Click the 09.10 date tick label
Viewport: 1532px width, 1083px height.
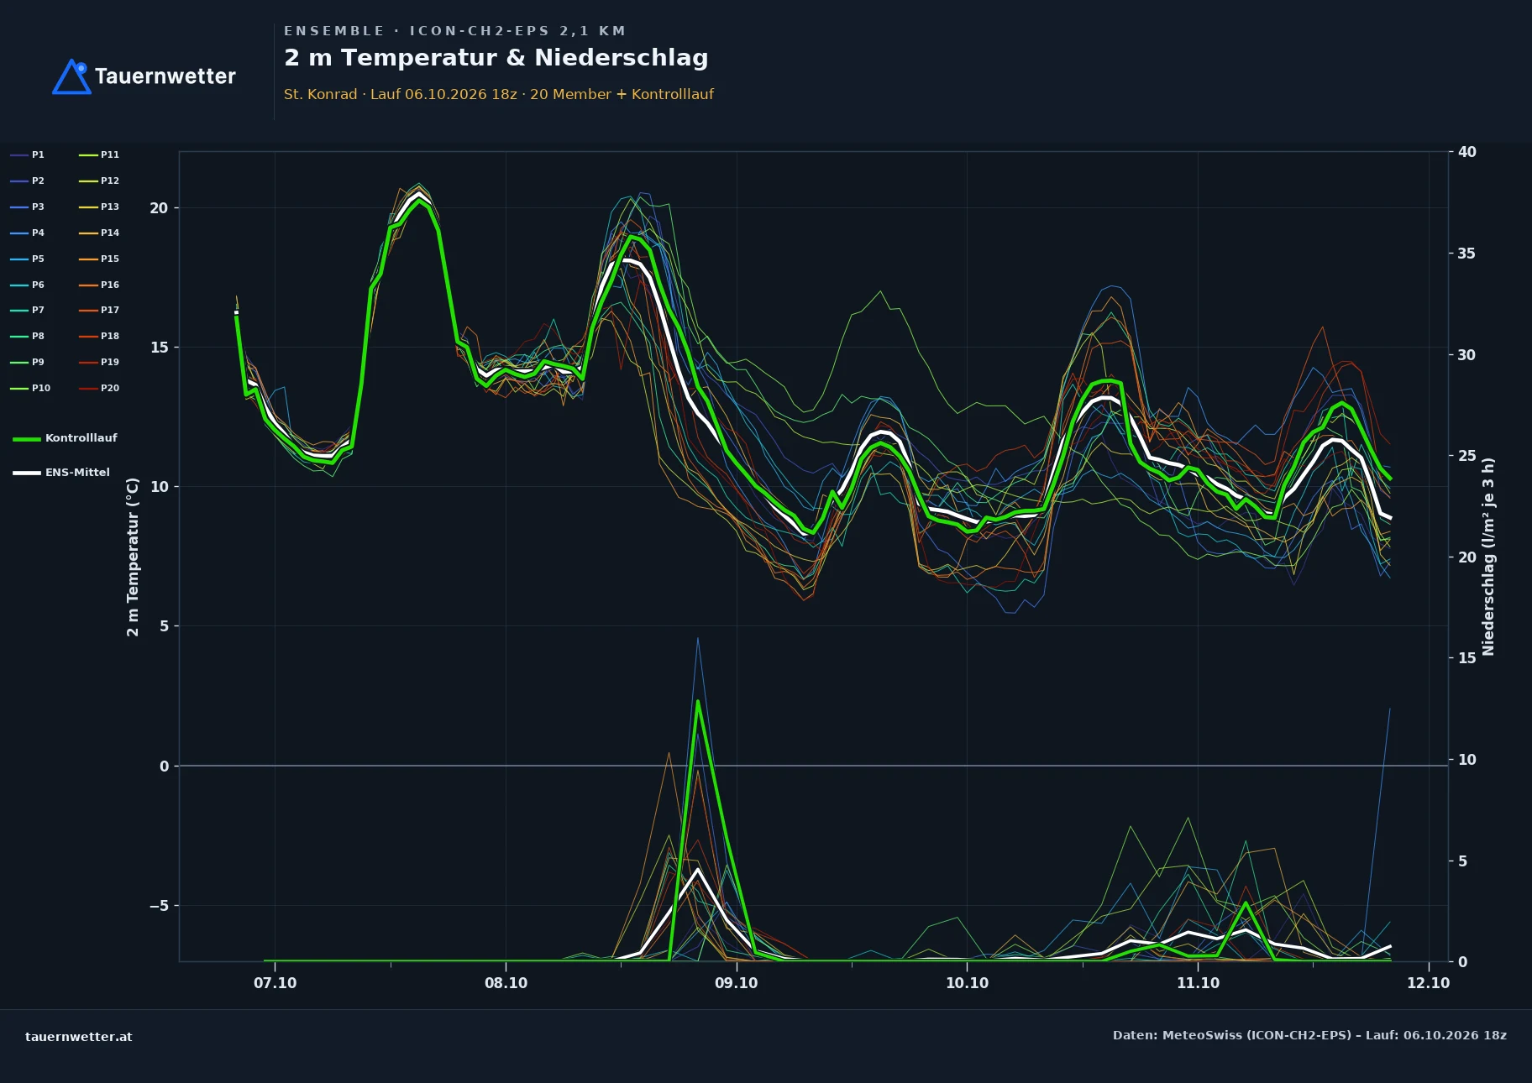point(737,983)
